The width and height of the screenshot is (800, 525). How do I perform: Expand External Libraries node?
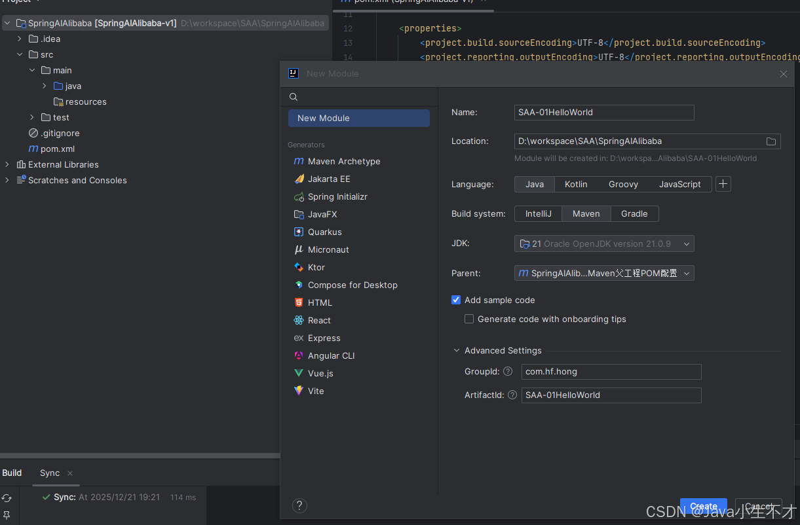[7, 164]
